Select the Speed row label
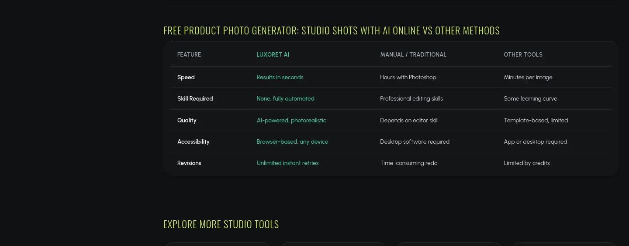629x246 pixels. click(x=186, y=77)
